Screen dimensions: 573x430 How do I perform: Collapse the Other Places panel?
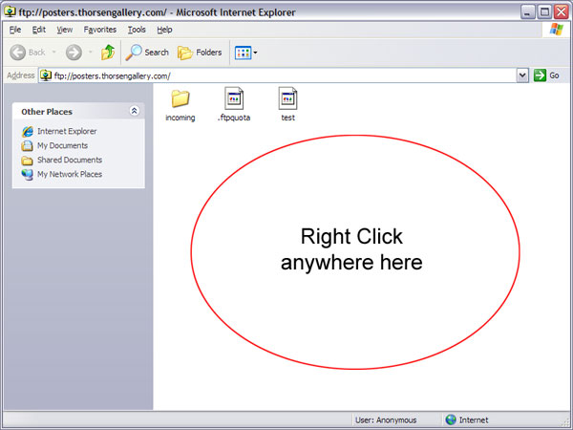(x=134, y=111)
